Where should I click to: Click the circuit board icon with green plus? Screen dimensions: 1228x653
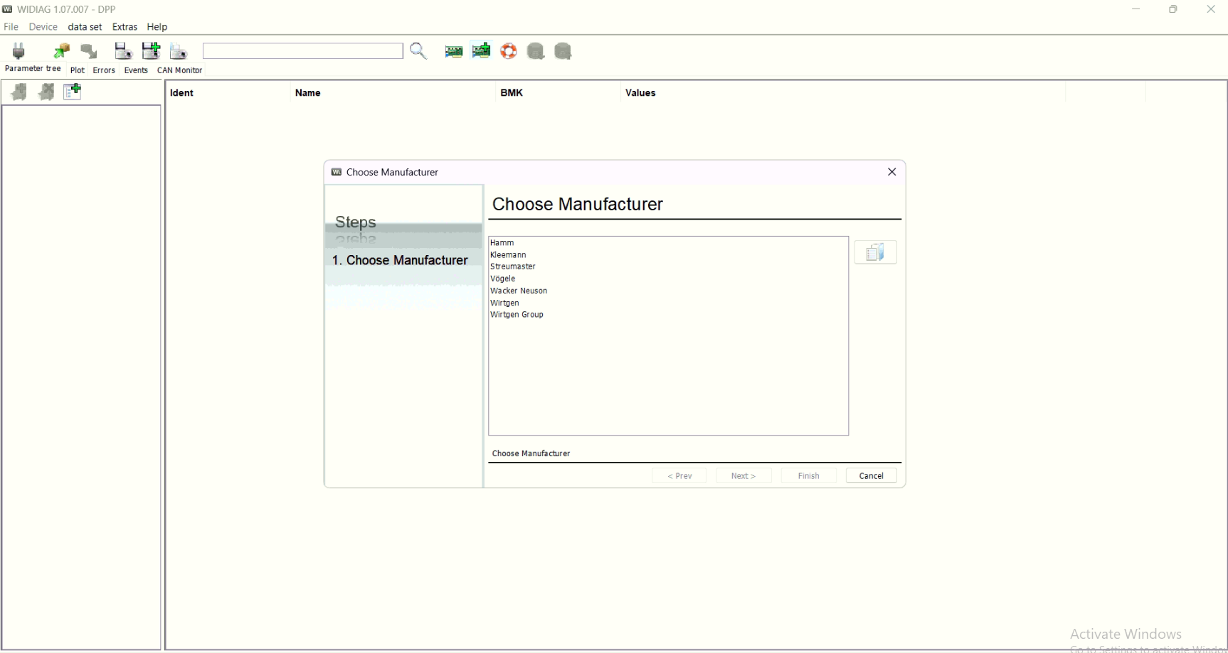pyautogui.click(x=482, y=51)
